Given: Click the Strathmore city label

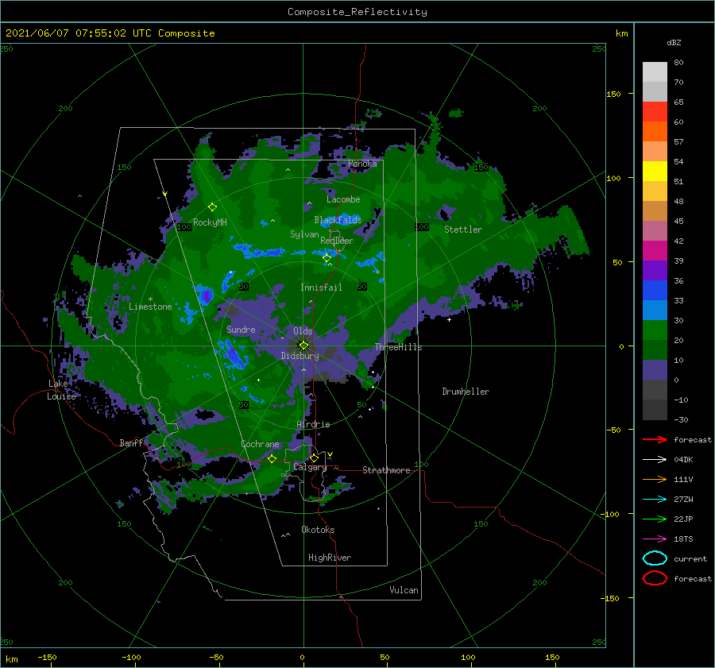Looking at the screenshot, I should (386, 470).
